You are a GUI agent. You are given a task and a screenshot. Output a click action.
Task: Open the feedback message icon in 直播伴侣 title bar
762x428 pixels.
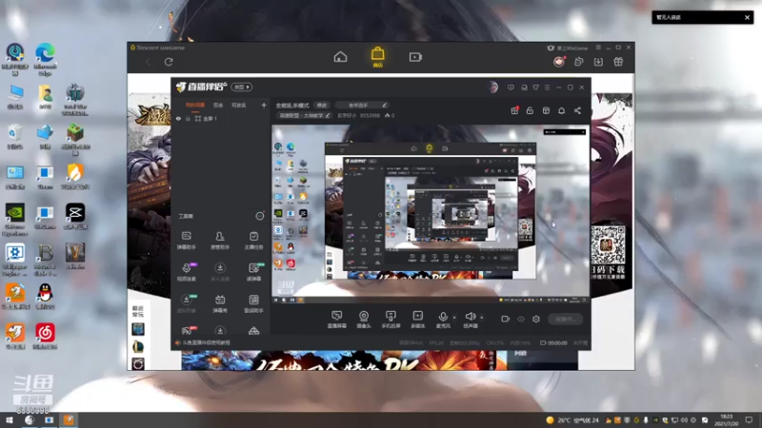(x=511, y=88)
